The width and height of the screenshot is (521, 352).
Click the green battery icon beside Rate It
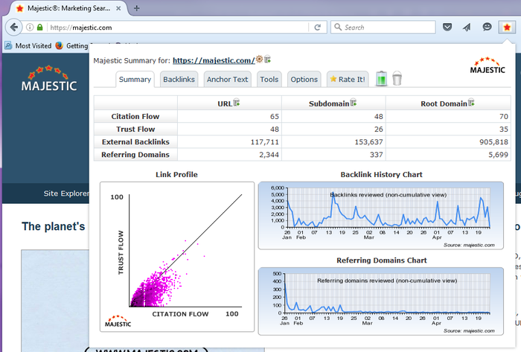click(x=381, y=79)
